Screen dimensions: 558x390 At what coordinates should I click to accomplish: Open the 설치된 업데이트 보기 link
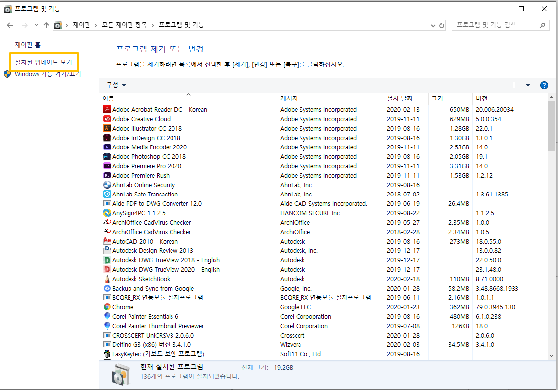pyautogui.click(x=43, y=62)
